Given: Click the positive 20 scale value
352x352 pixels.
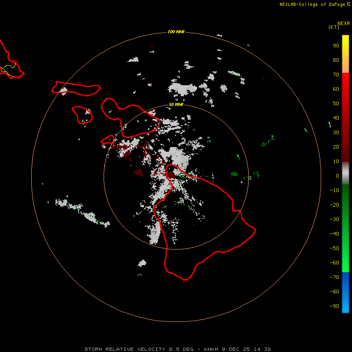Looking at the screenshot, I should 336,147.
